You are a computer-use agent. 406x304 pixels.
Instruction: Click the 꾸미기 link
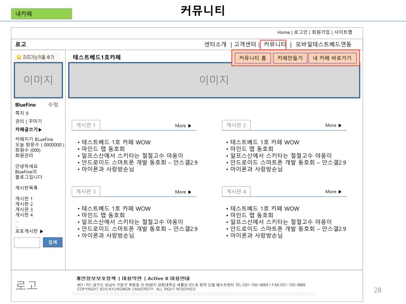click(35, 121)
